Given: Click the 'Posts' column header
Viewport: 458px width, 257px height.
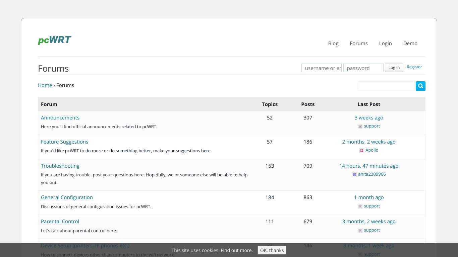Looking at the screenshot, I should coord(308,104).
